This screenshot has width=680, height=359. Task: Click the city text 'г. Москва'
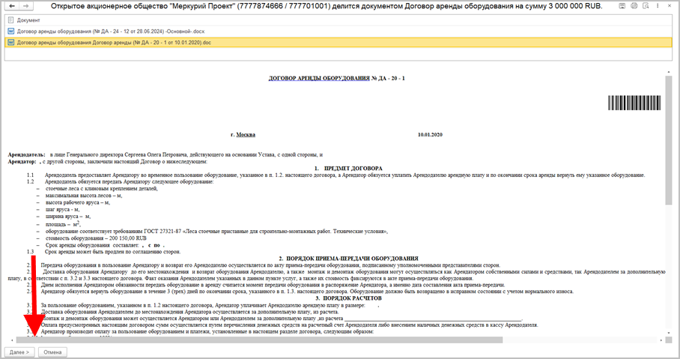pos(243,135)
